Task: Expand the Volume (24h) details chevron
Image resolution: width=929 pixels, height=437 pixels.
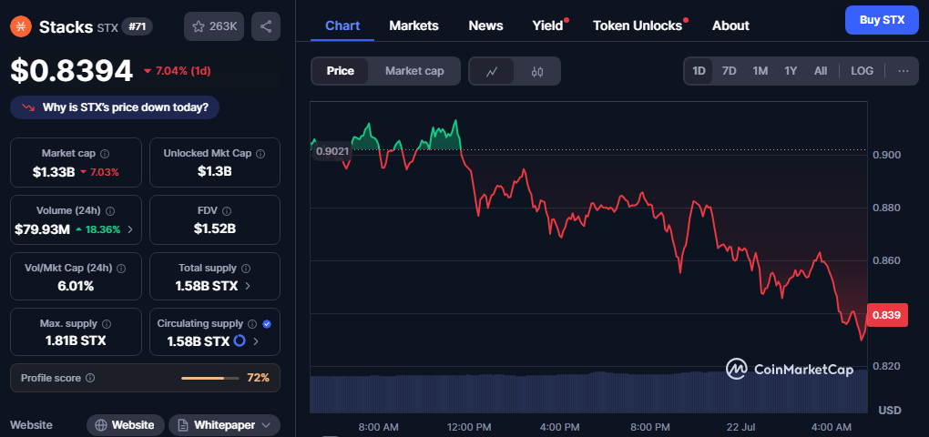Action: click(130, 229)
